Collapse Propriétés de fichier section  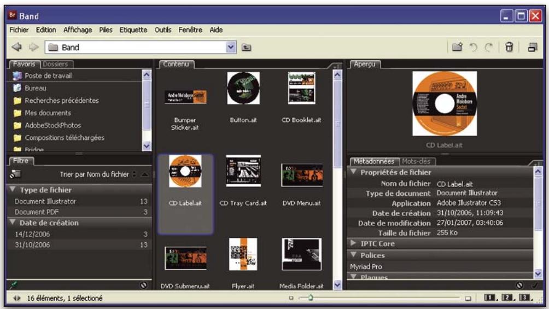(354, 172)
